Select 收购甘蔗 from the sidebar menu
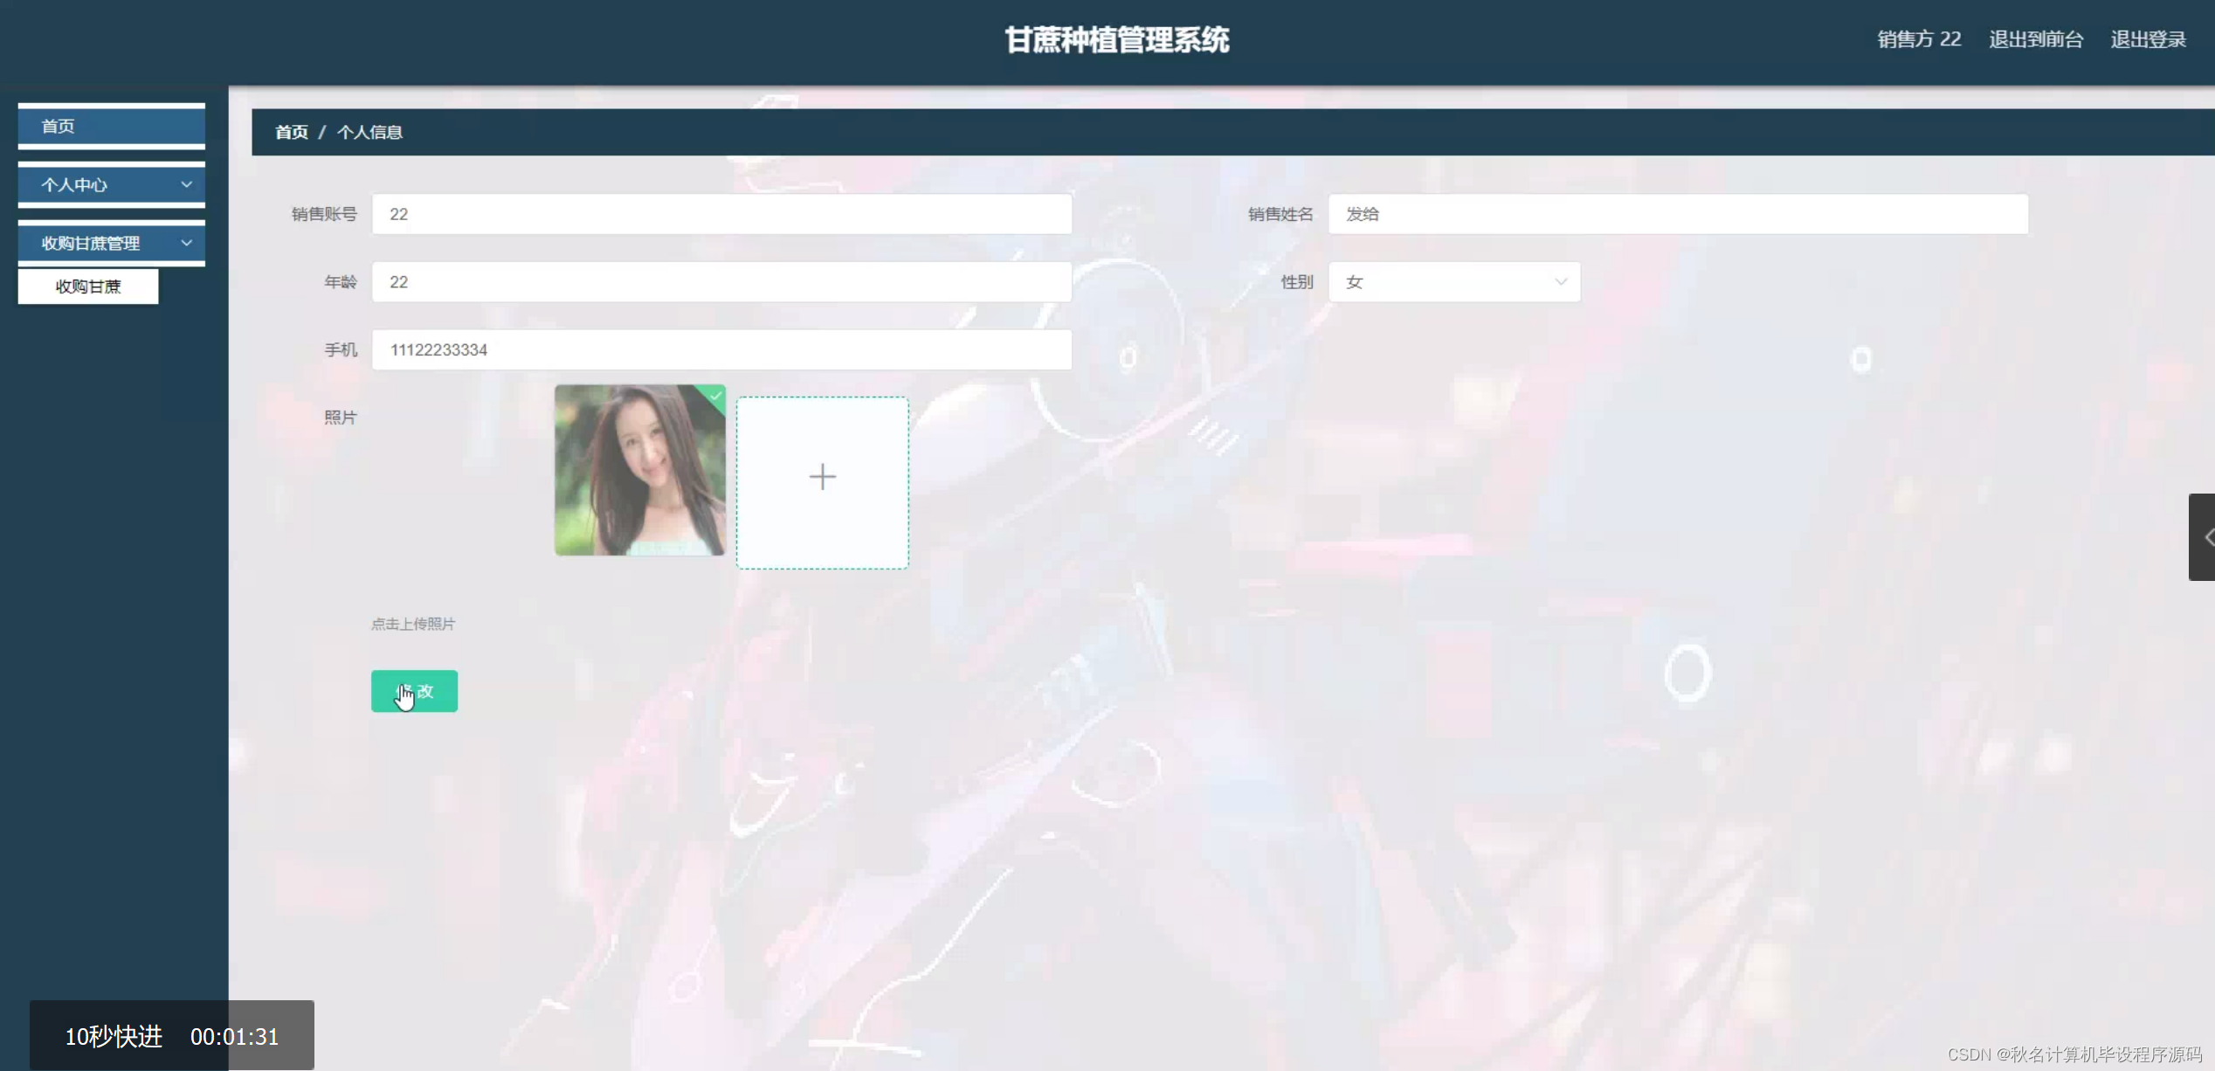 [88, 286]
